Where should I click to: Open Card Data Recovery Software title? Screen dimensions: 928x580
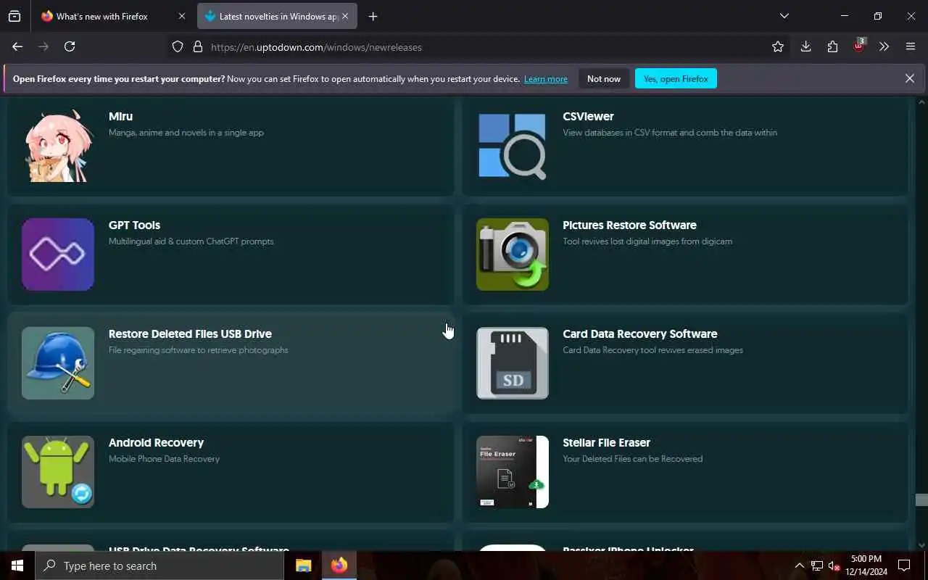[640, 333]
